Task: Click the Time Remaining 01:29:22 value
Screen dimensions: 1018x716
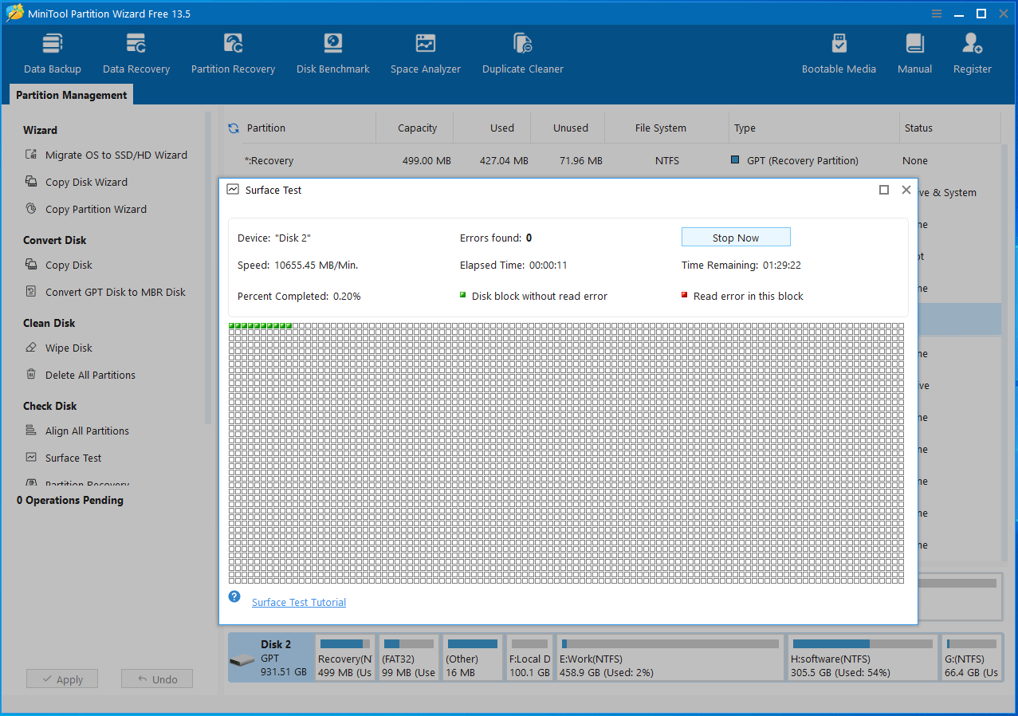Action: (x=782, y=265)
